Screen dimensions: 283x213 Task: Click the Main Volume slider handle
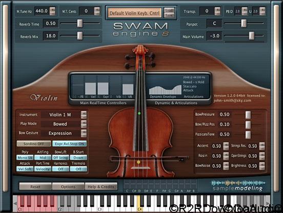(252, 36)
